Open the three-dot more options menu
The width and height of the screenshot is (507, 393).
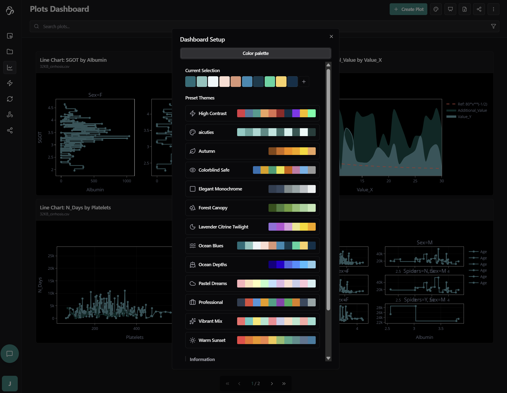click(493, 9)
